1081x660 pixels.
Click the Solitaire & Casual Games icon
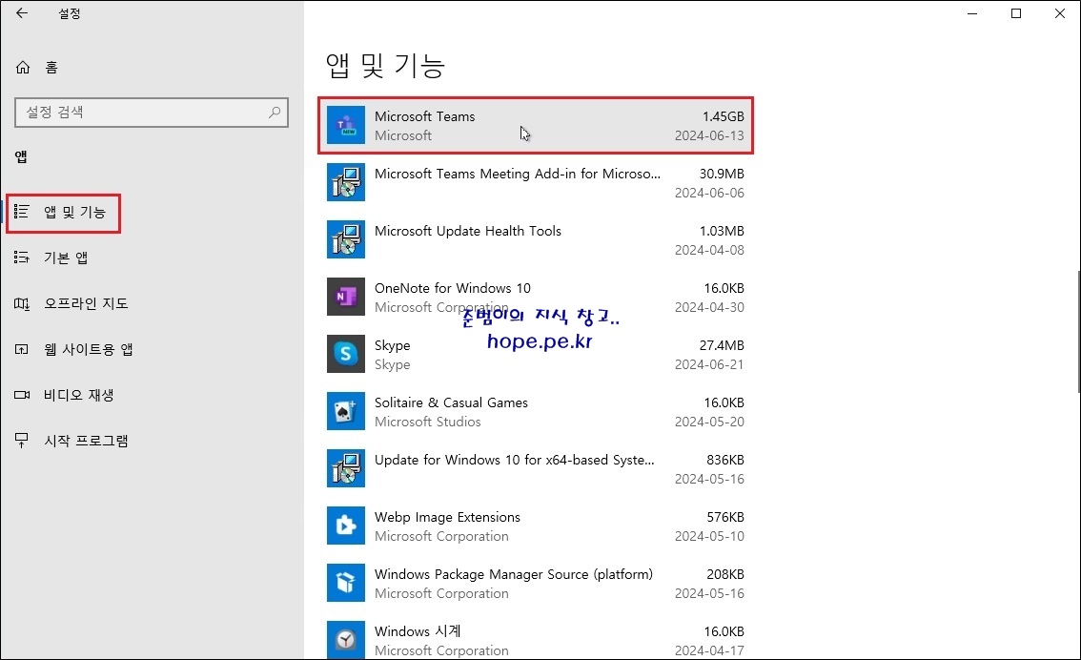[x=345, y=412]
